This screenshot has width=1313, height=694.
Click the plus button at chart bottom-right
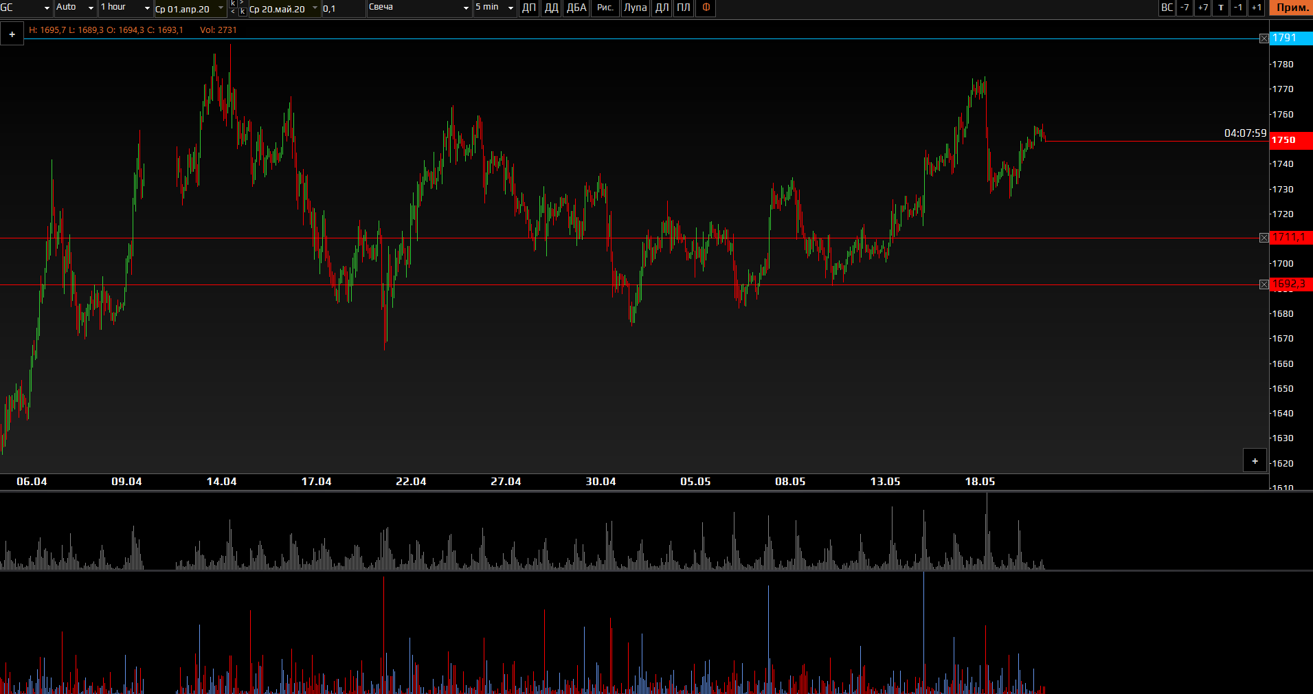tap(1255, 461)
